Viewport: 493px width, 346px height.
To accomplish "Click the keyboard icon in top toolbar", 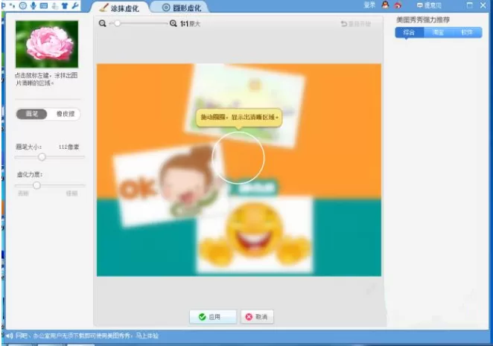I will coord(44,6).
